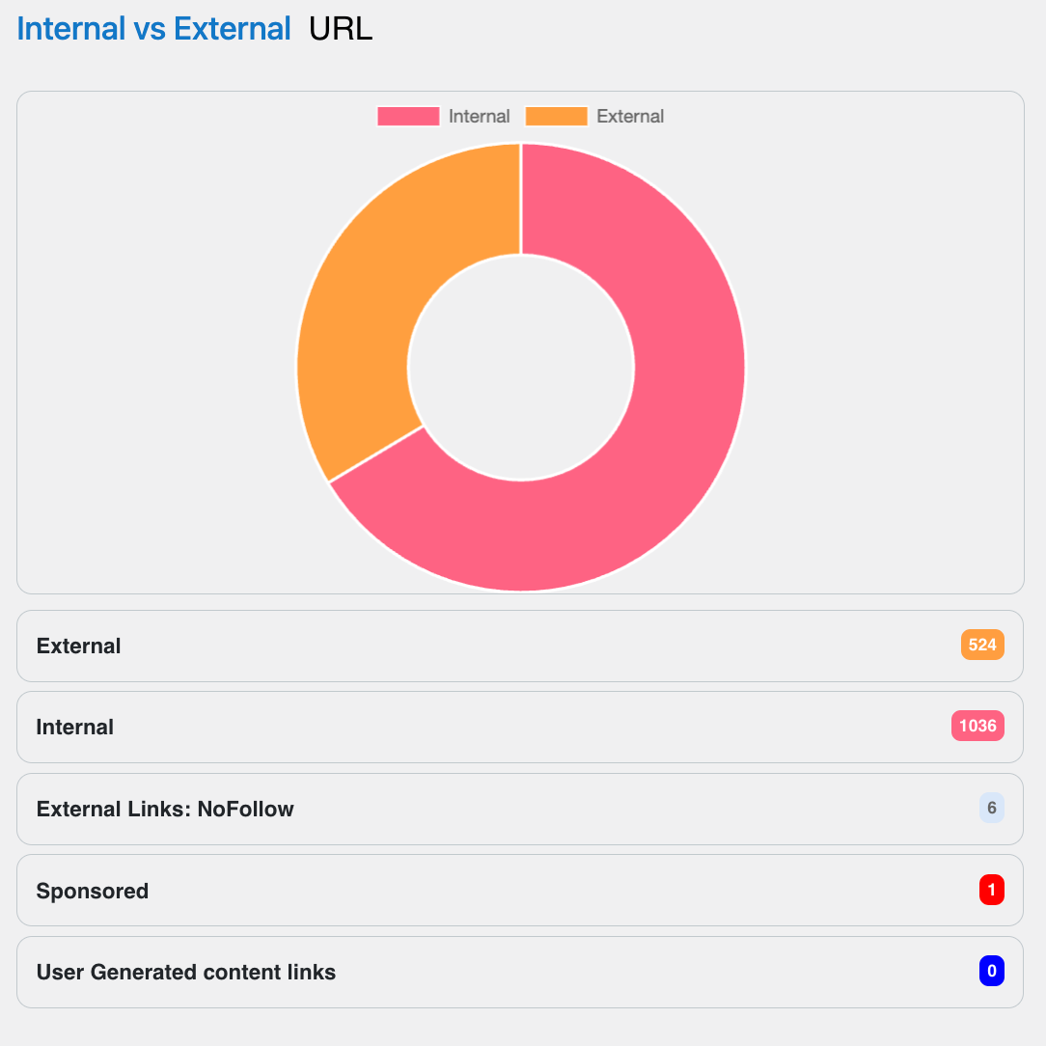
Task: Click the Internal vs External heading link
Action: point(153,29)
